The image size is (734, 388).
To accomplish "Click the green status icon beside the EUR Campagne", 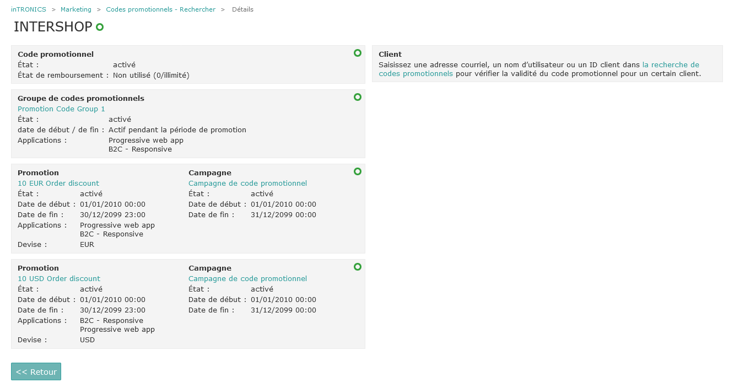I will (x=358, y=171).
